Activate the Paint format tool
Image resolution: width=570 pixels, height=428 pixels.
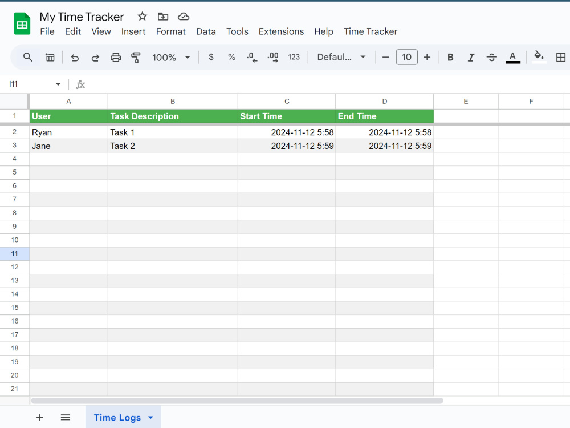[x=136, y=57]
